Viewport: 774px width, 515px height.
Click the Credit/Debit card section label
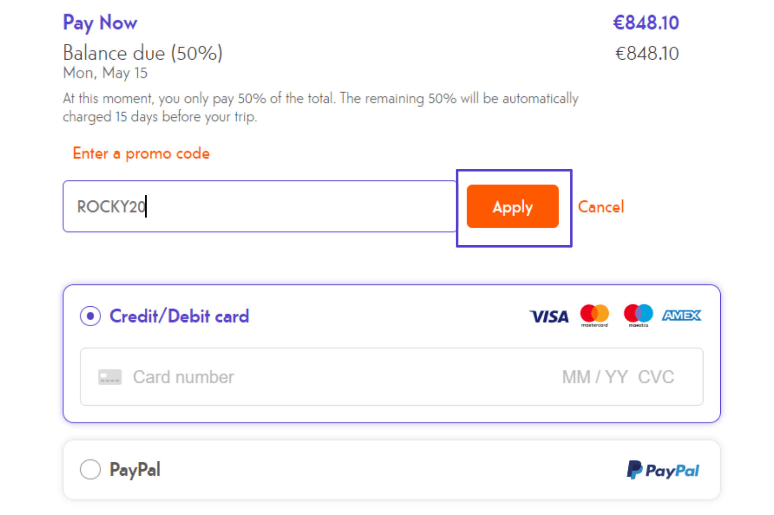click(179, 316)
